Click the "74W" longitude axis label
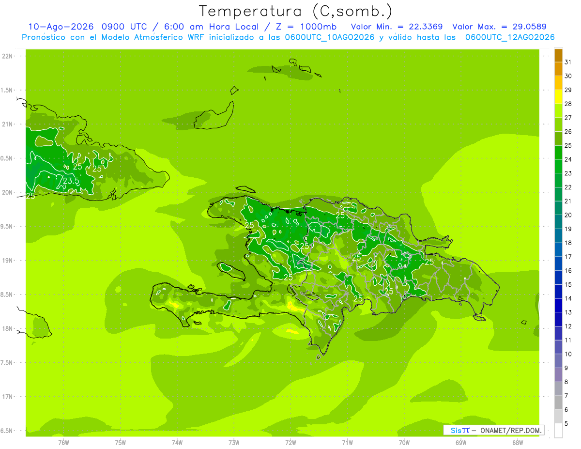The height and width of the screenshot is (449, 581). click(177, 443)
